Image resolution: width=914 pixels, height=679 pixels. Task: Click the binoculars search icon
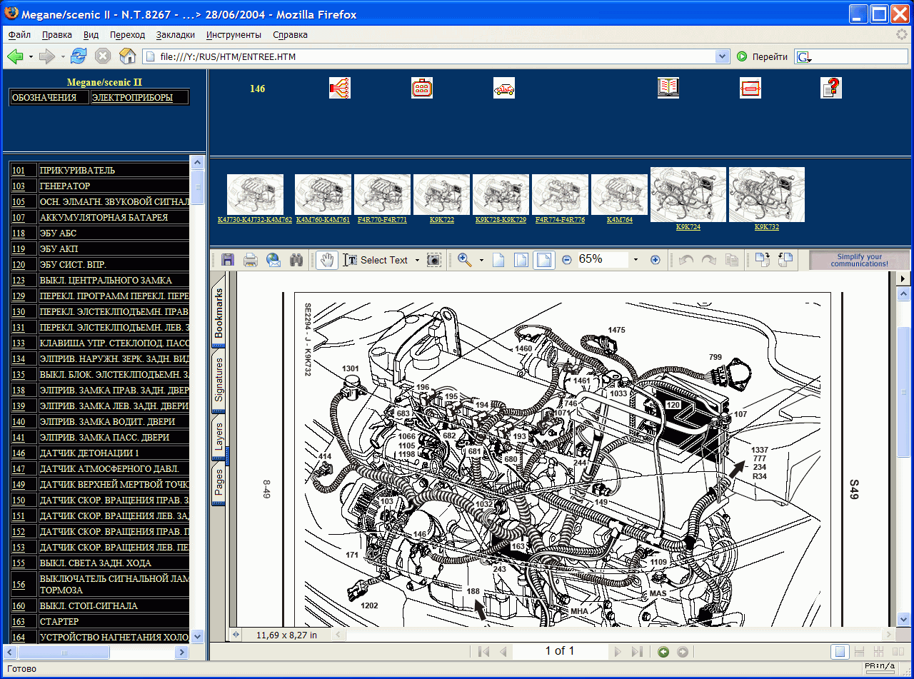pos(296,261)
